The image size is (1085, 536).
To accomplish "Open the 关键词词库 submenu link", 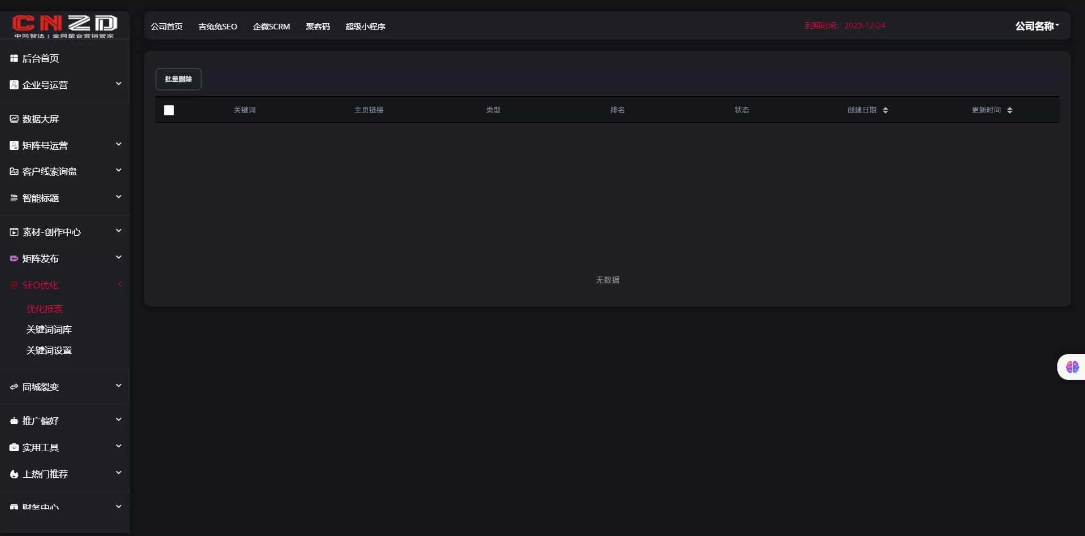I will tap(49, 330).
